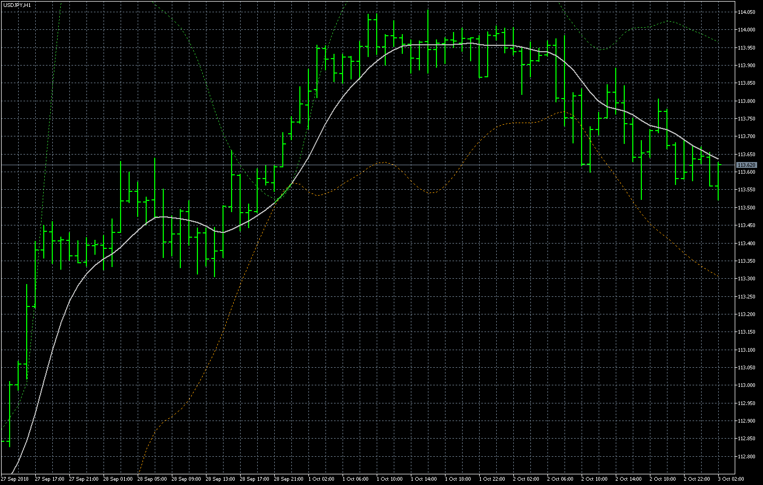Screen dimensions: 763x485
Task: Pick the 113.400 price axis value
Action: [746, 243]
